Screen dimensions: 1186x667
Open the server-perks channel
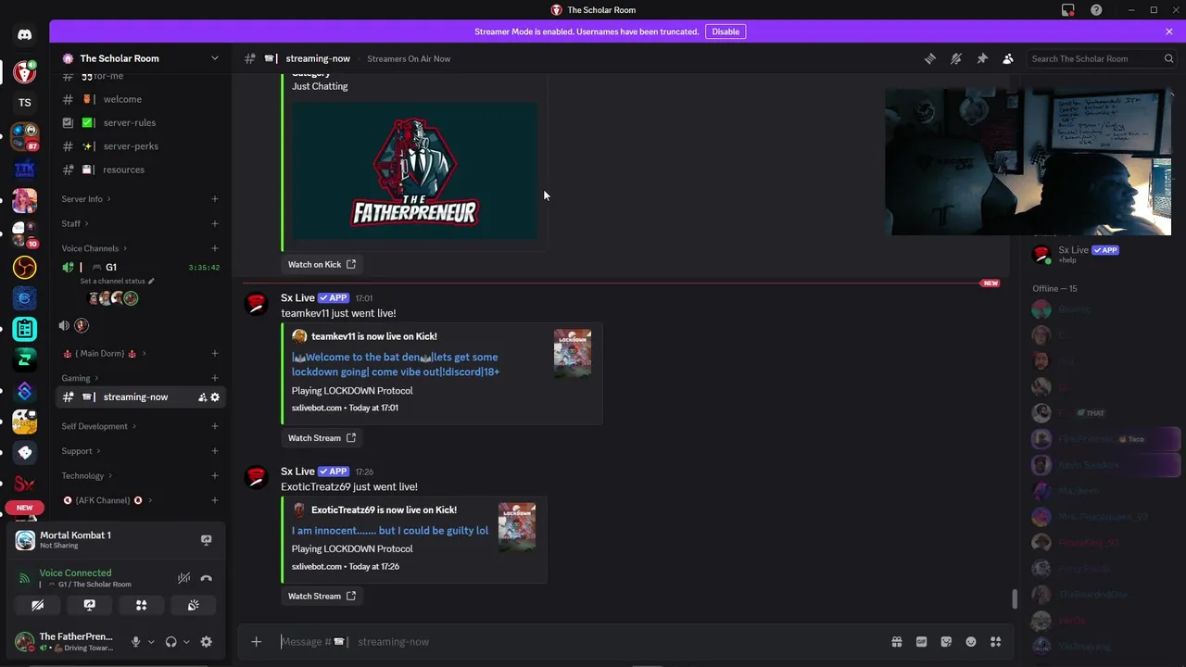click(140, 146)
